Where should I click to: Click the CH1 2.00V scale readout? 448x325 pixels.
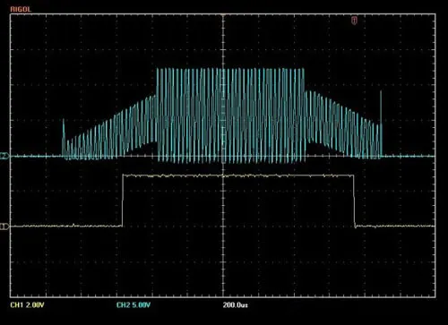27,305
